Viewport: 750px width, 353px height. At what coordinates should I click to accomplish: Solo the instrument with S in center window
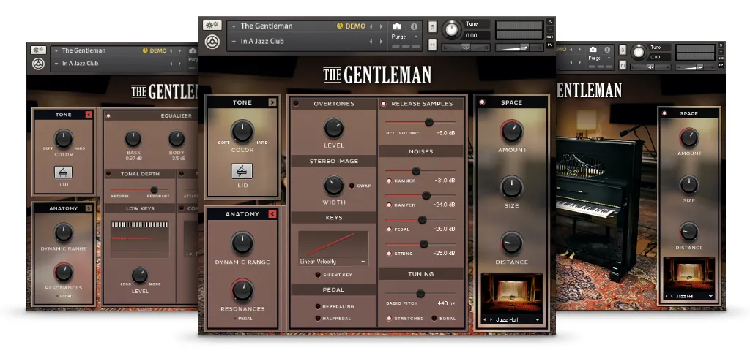point(432,26)
